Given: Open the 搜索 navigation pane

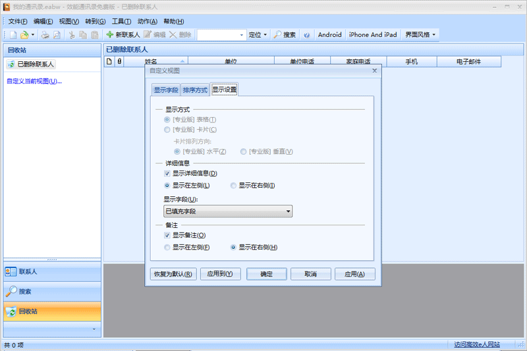Looking at the screenshot, I should click(x=52, y=292).
